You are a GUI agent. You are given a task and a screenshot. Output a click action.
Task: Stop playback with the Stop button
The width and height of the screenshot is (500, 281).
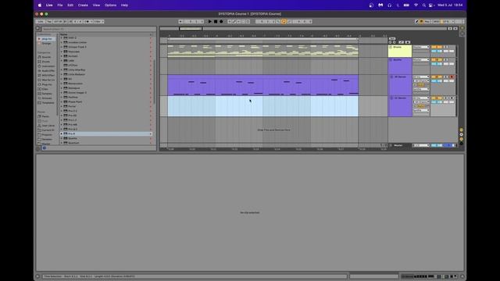(x=216, y=22)
